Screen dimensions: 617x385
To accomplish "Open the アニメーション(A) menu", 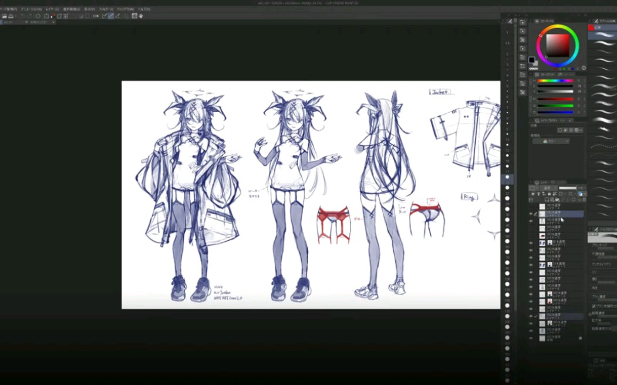I will pos(32,9).
